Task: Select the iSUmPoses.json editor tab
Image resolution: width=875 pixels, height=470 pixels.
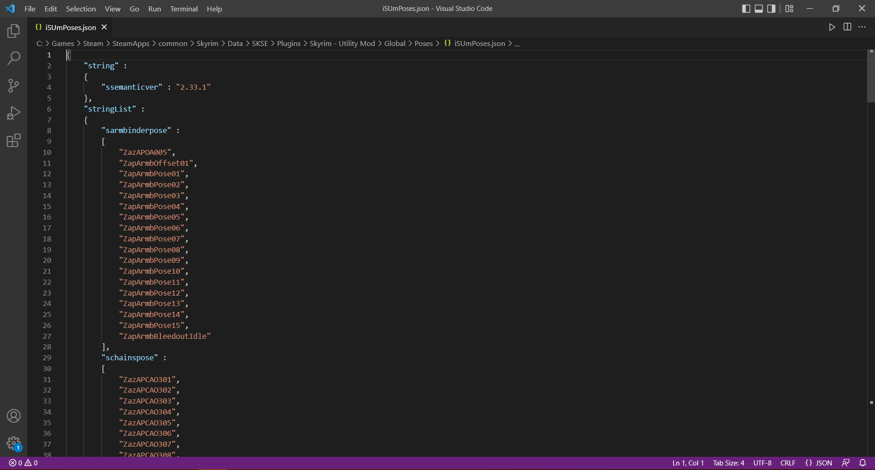Action: click(70, 27)
